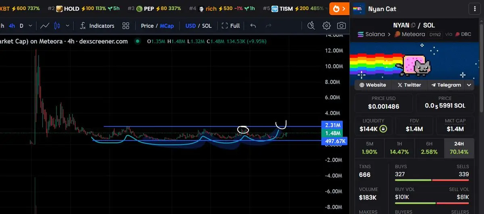Open chart settings gear
The image size is (484, 214).
326,26
